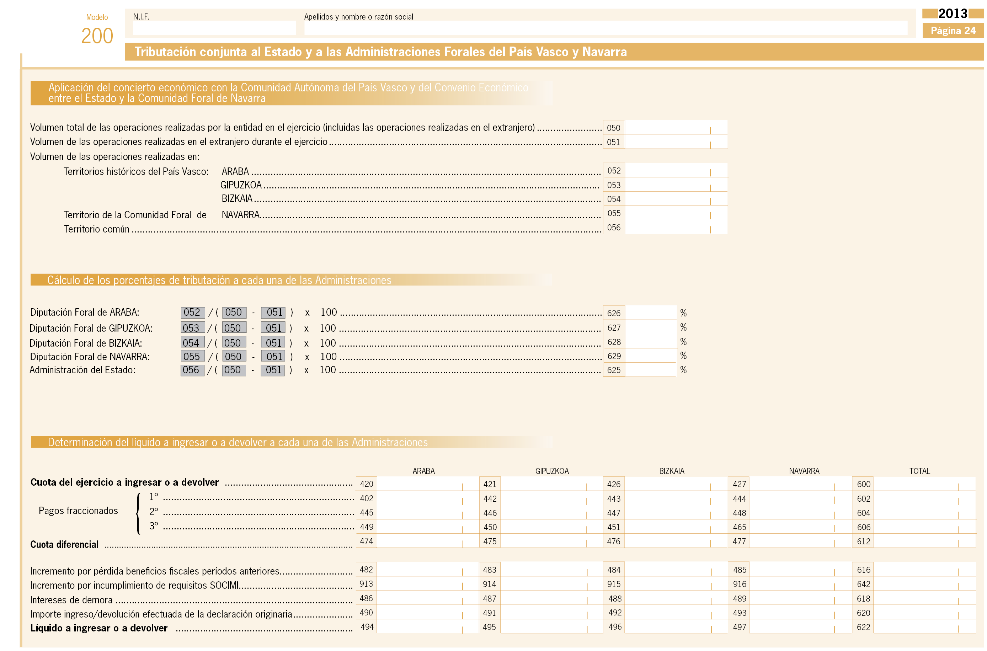The image size is (987, 651).
Task: Select field 622 líquido a ingresar total
Action: [x=924, y=626]
